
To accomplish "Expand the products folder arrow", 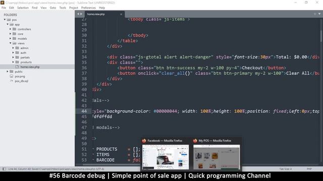I will tap(13, 62).
